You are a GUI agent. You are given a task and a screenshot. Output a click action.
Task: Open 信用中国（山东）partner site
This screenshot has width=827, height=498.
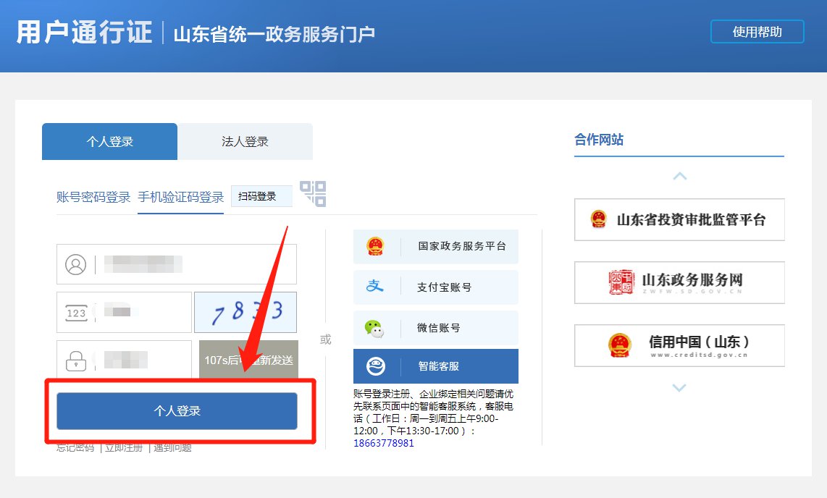click(679, 346)
